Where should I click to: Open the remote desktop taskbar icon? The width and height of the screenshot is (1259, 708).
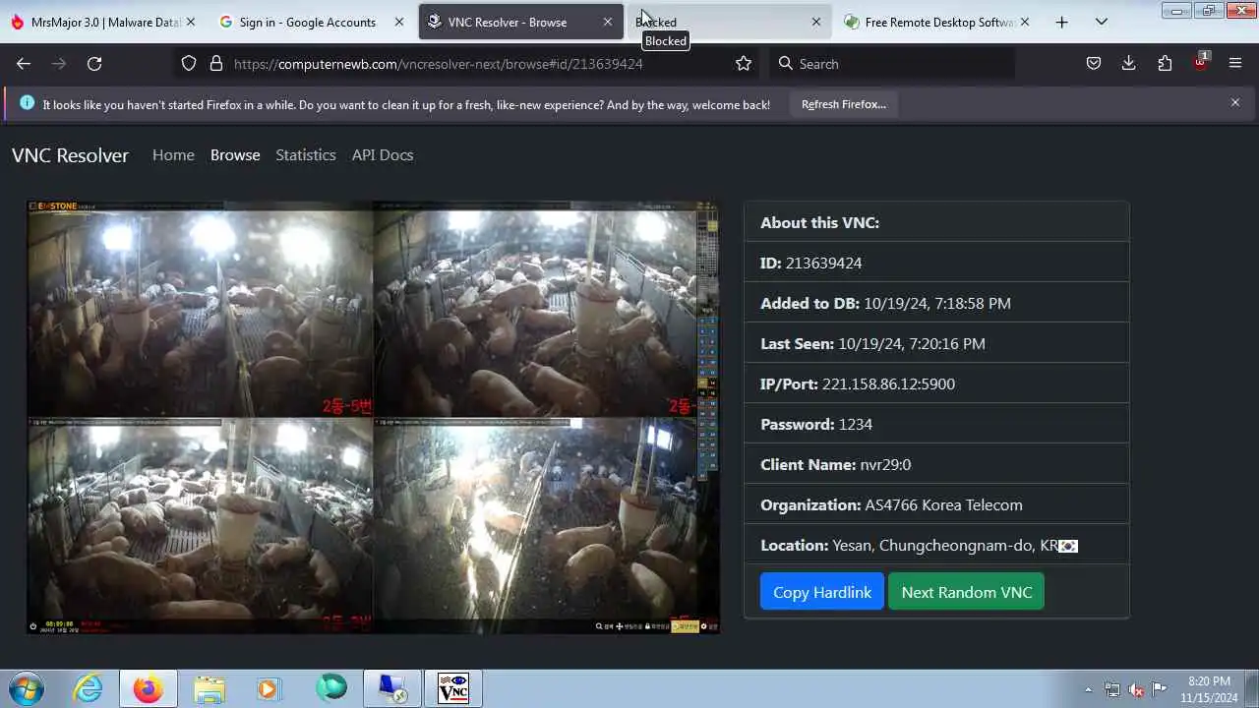(392, 688)
